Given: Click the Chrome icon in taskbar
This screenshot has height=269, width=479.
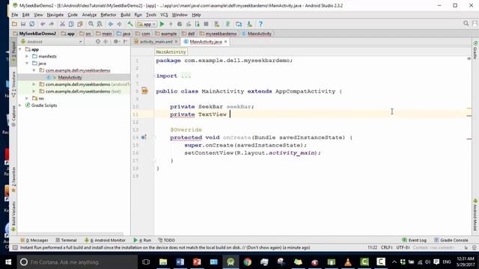Looking at the screenshot, I should [x=248, y=262].
